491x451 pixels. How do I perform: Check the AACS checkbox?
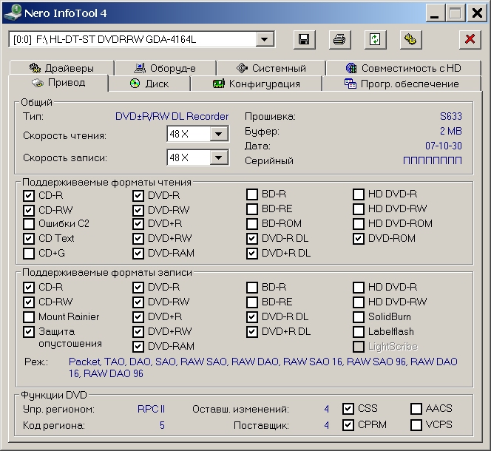point(416,409)
